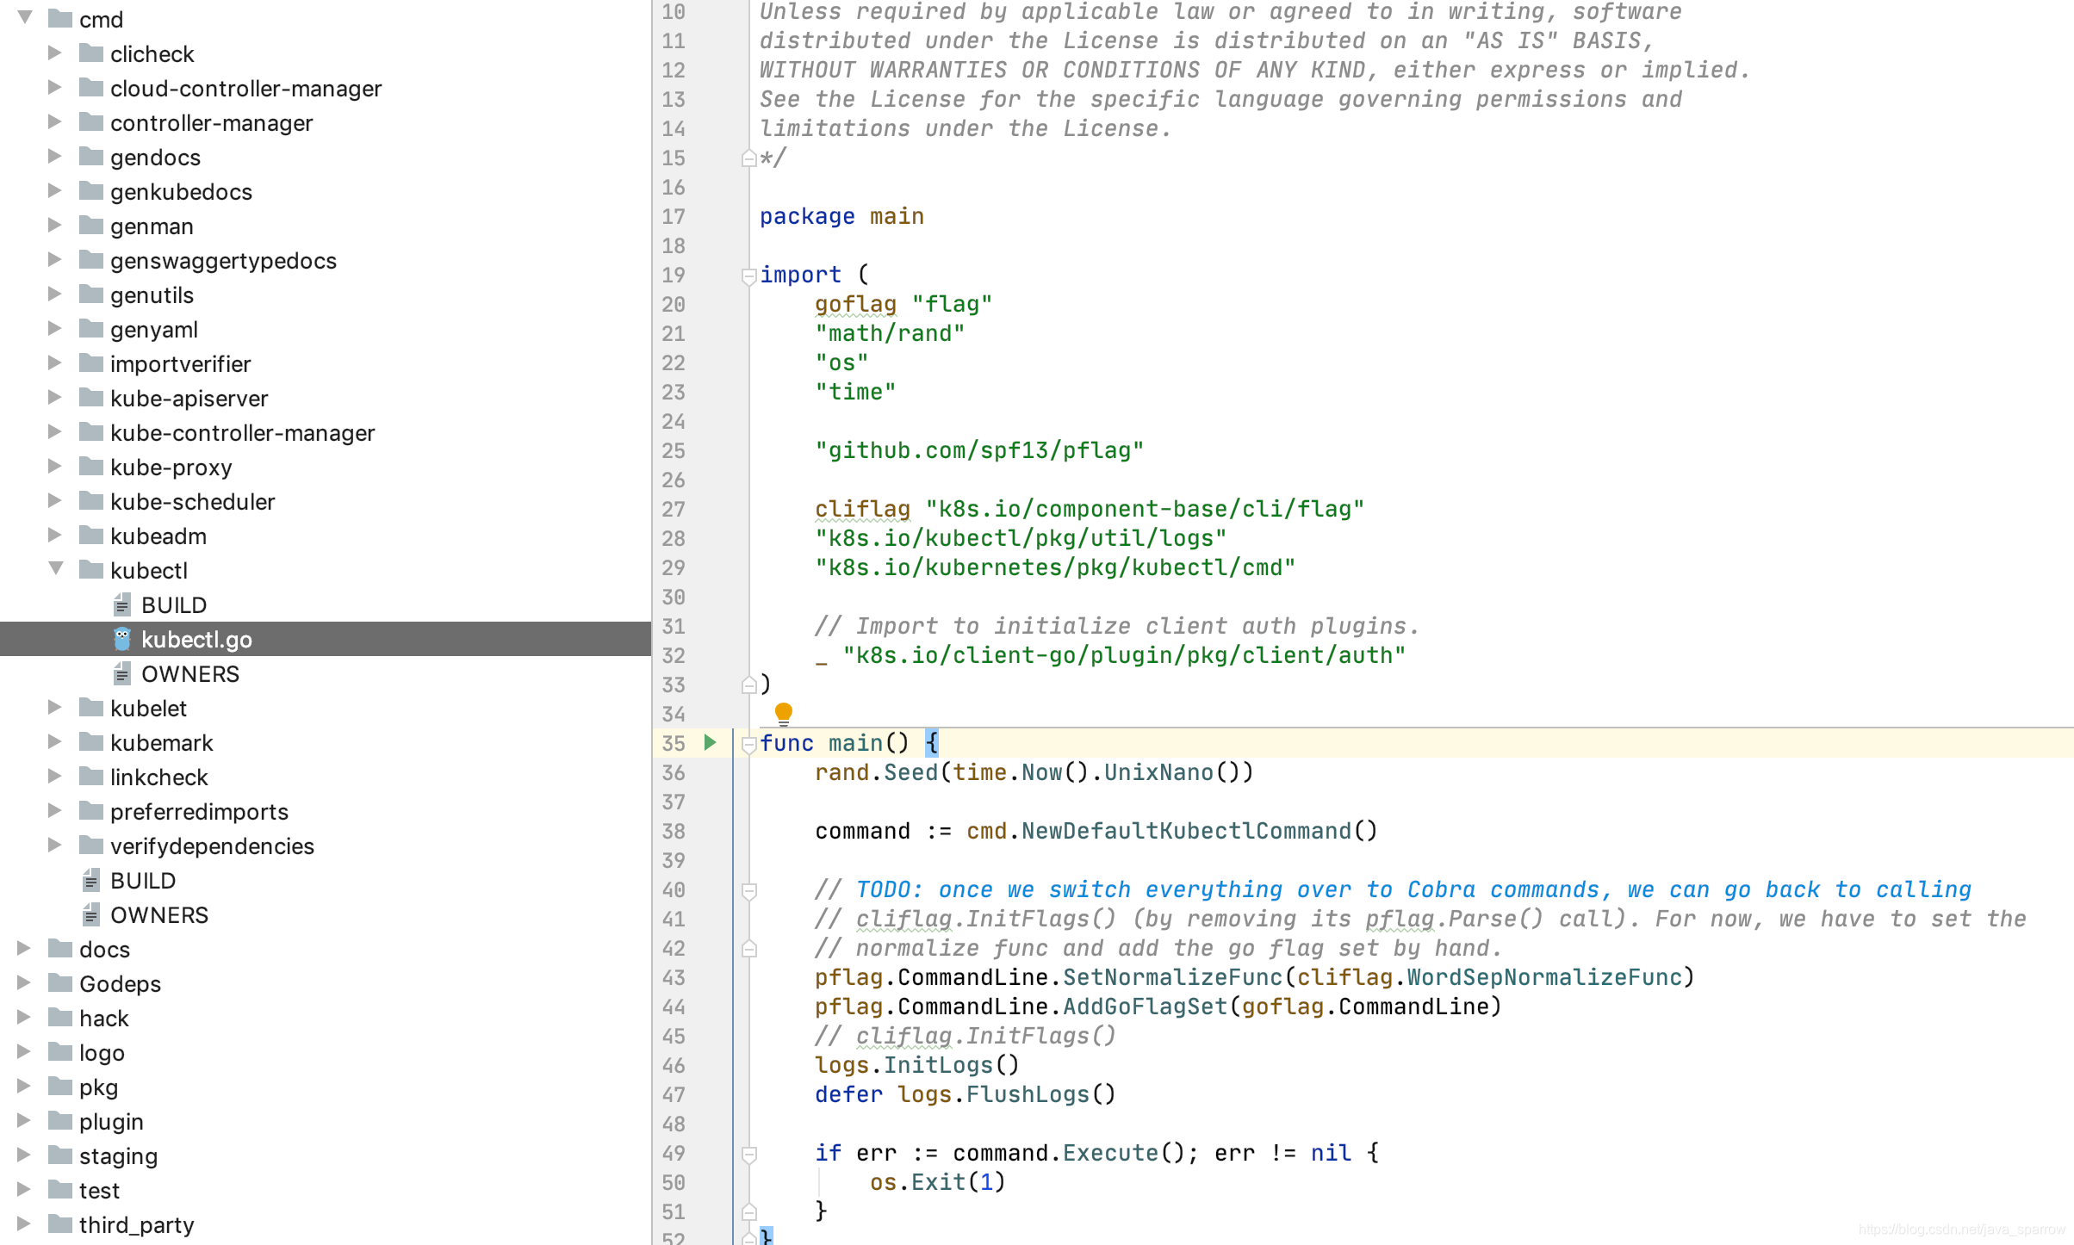Click root-level OWNERS file icon under cmd
Viewport: 2074px width, 1245px height.
pos(91,914)
